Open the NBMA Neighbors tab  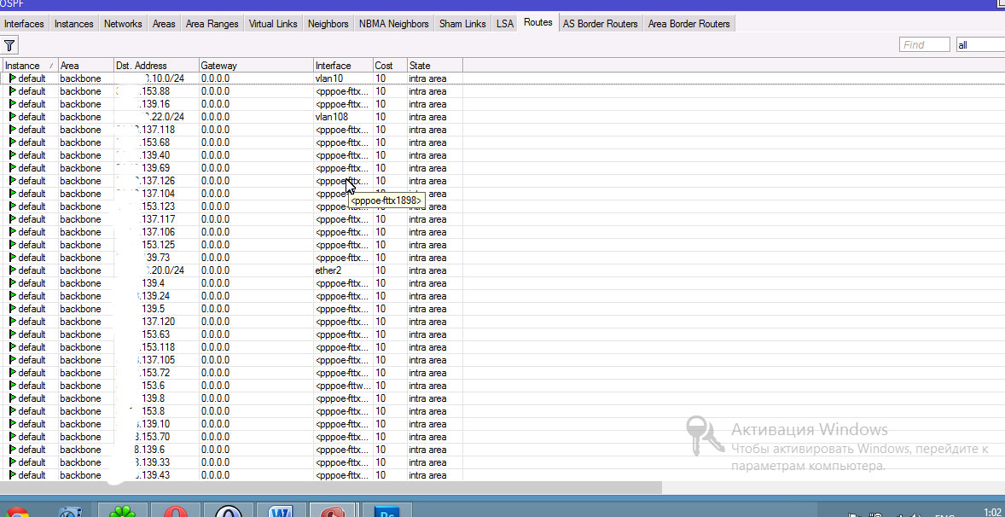393,24
